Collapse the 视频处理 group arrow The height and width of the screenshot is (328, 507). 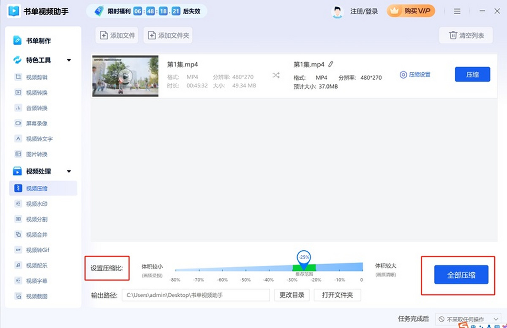click(69, 171)
